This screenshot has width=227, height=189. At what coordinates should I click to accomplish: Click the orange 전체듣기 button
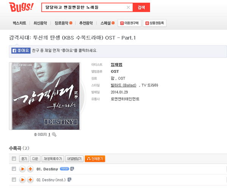(95, 159)
